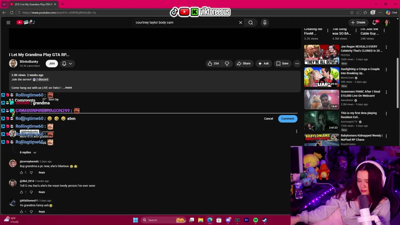Viewport: 400px width, 225px height.
Task: Submit with the blue Comment button
Action: tap(288, 119)
